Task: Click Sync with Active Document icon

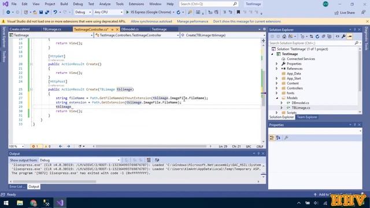Action: pyautogui.click(x=312, y=36)
